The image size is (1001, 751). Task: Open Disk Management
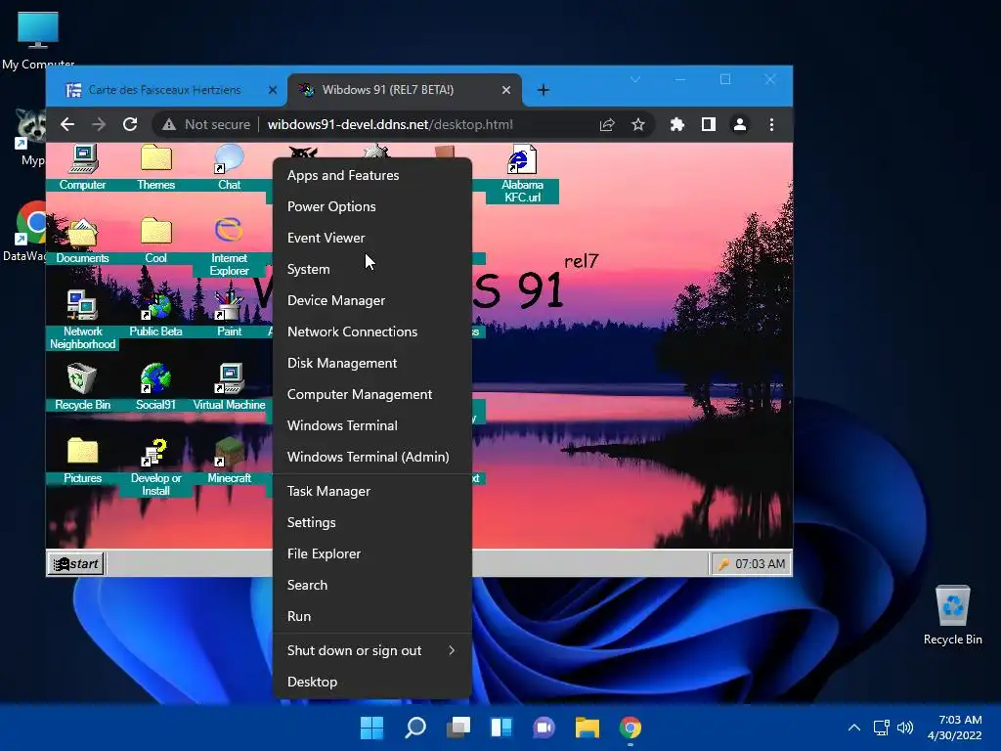(372, 363)
